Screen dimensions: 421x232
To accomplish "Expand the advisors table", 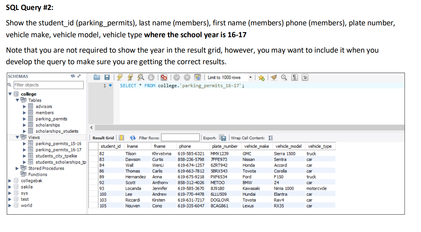I will 24,106.
